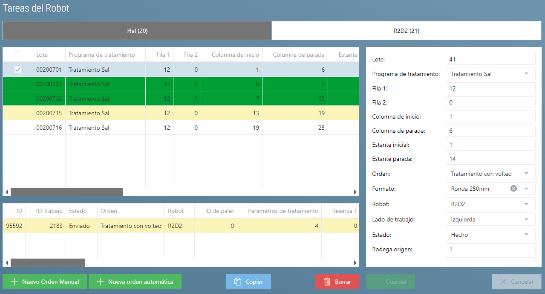The height and width of the screenshot is (294, 545).
Task: Click the trash icon on the Borrar button
Action: tap(327, 282)
